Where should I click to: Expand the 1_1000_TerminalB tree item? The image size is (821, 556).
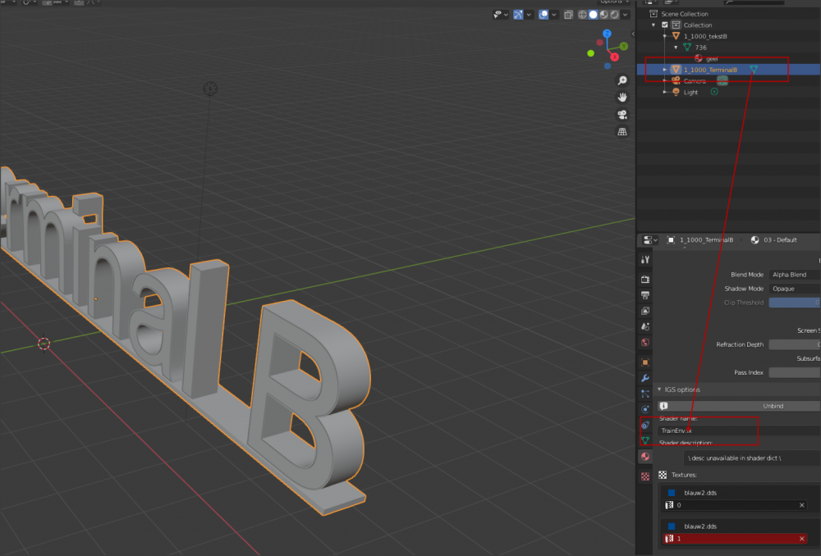coord(665,70)
